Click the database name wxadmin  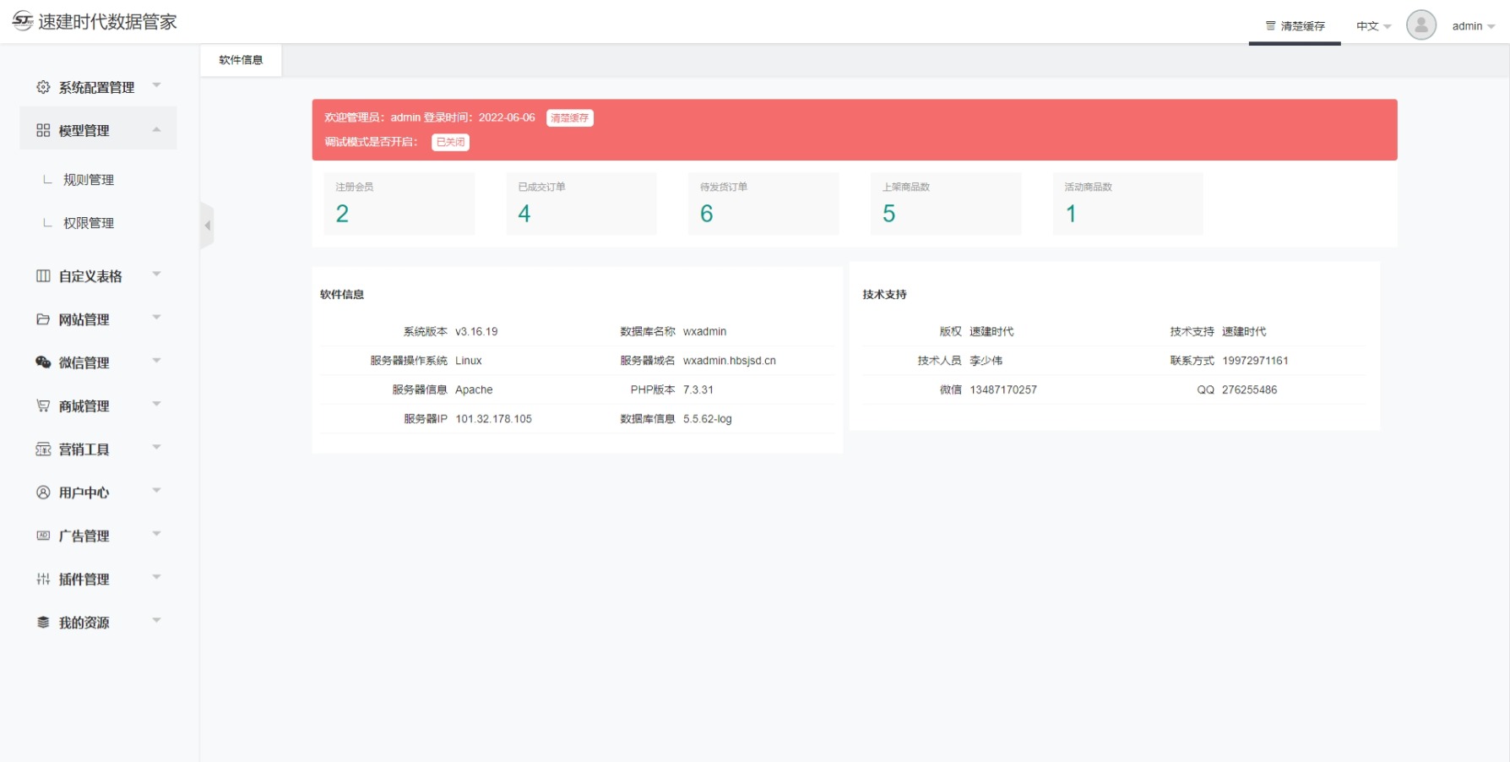pyautogui.click(x=705, y=332)
